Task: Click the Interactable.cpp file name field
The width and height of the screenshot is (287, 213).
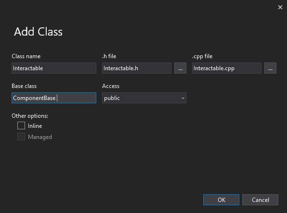Action: (x=227, y=68)
